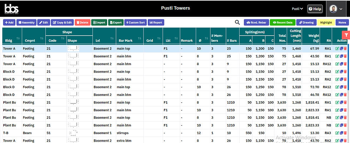Edit the row weighing 43.50 kg
Screen dimensions: 350x143
click(337, 56)
